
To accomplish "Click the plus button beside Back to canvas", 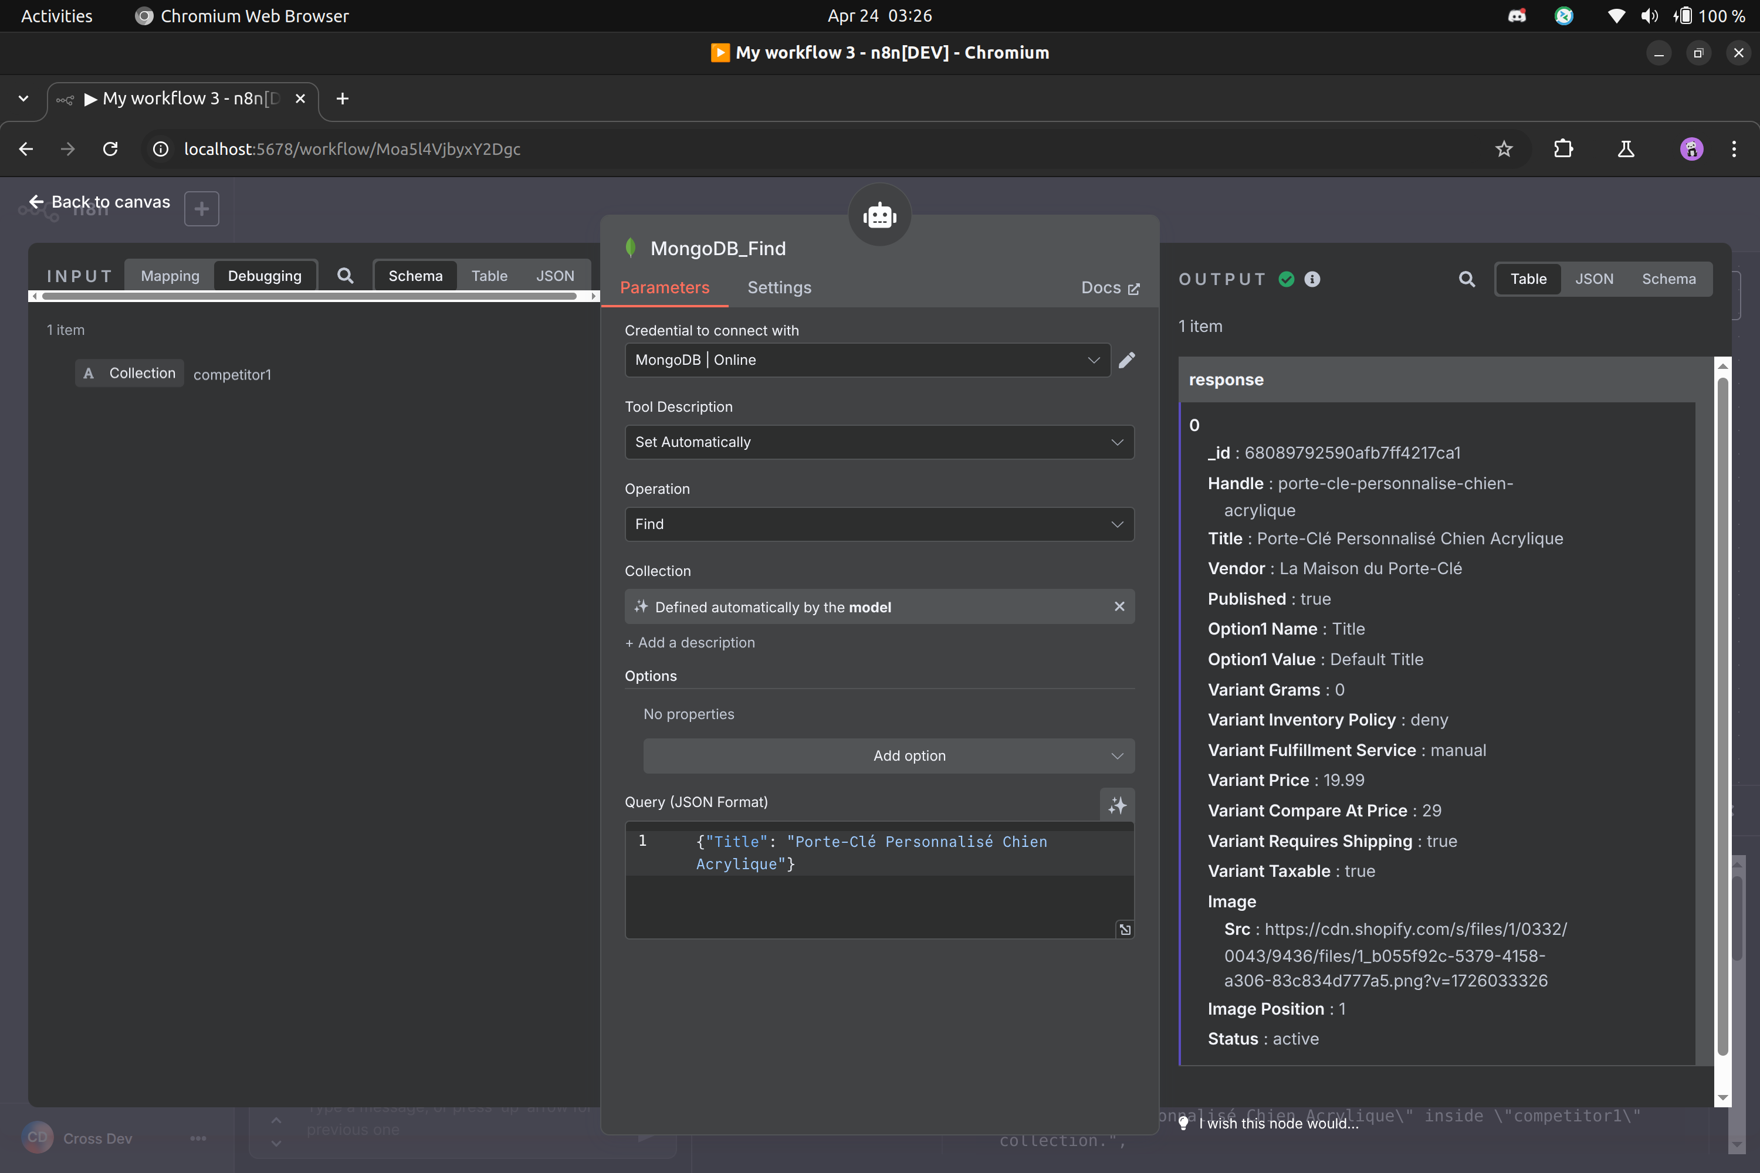I will click(201, 209).
